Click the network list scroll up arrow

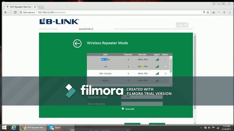pyautogui.click(x=171, y=57)
